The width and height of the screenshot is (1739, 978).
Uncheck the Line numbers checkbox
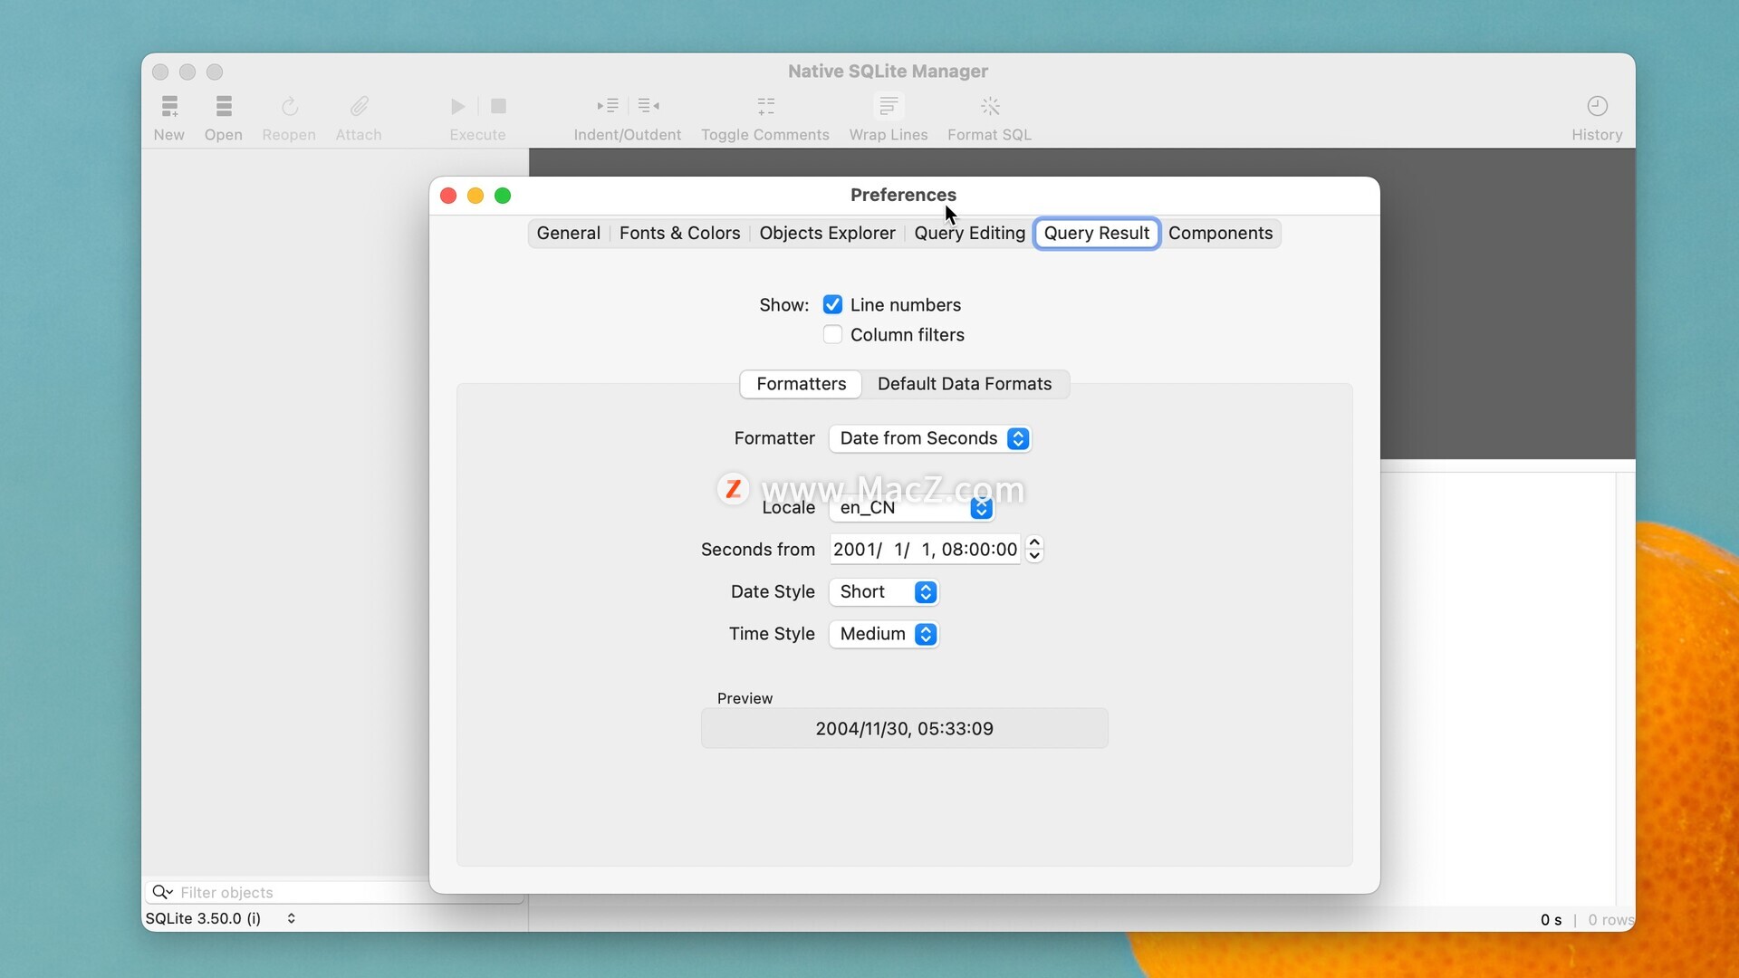pos(832,305)
